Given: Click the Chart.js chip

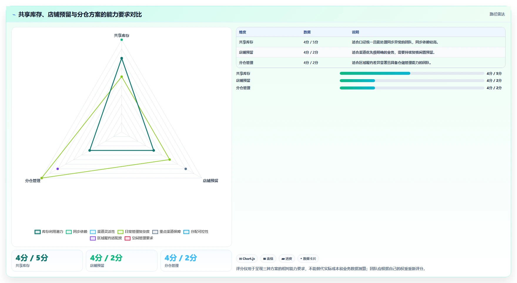Looking at the screenshot, I should [247, 259].
